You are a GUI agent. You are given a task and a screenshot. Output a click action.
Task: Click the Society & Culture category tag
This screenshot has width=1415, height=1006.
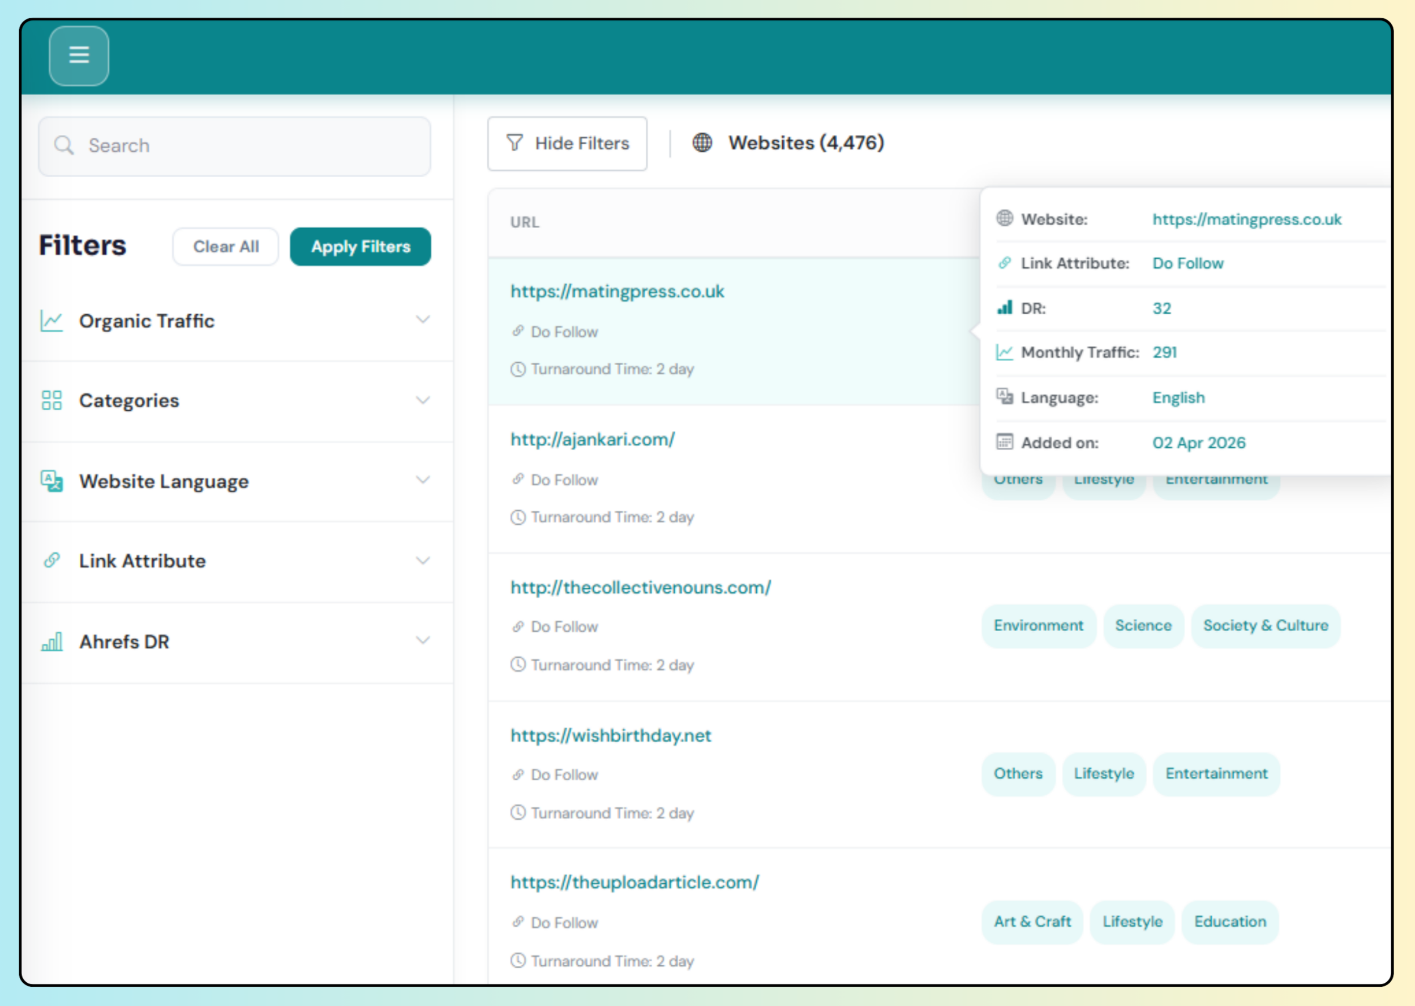click(x=1266, y=626)
